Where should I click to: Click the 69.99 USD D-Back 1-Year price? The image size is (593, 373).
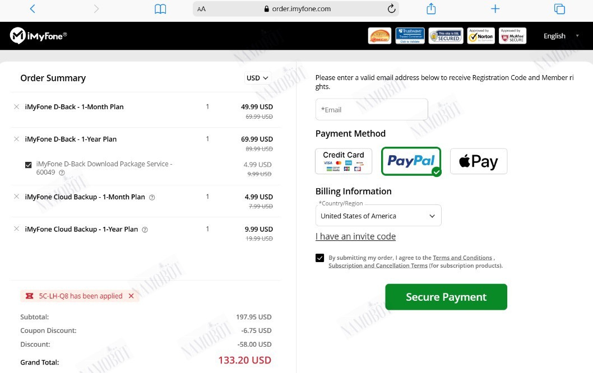(x=257, y=139)
